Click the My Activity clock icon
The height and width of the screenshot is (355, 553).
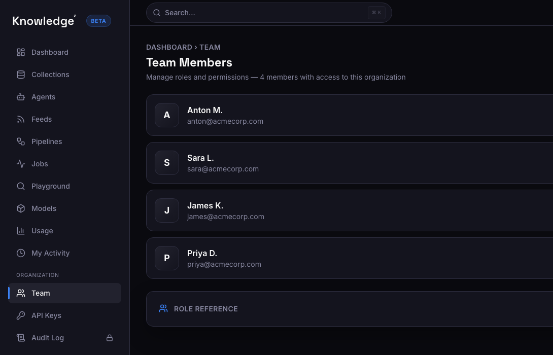20,253
